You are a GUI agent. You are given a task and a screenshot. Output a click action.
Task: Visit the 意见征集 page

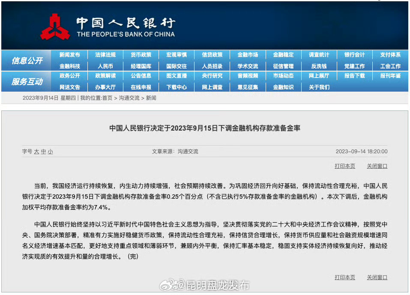(248, 87)
